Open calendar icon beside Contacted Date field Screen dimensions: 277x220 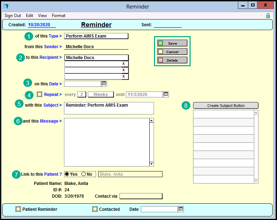[181, 209]
